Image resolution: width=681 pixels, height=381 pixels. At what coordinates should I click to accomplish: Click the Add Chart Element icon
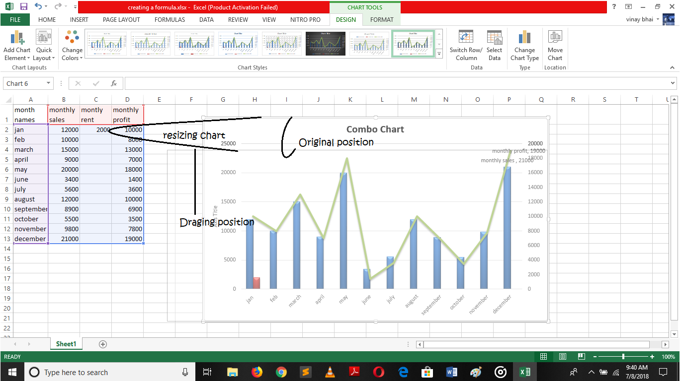(x=17, y=38)
